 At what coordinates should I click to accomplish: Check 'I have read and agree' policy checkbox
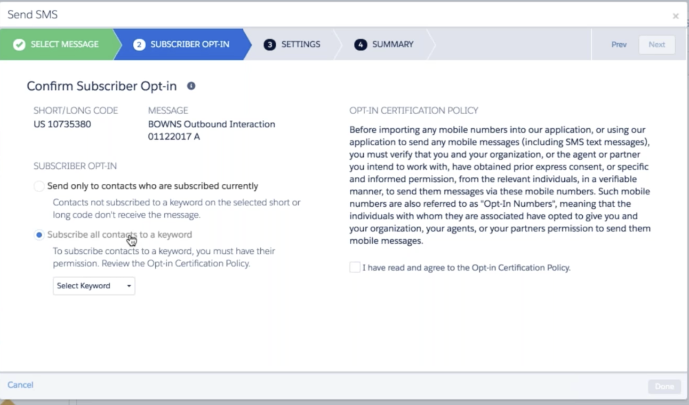click(355, 267)
